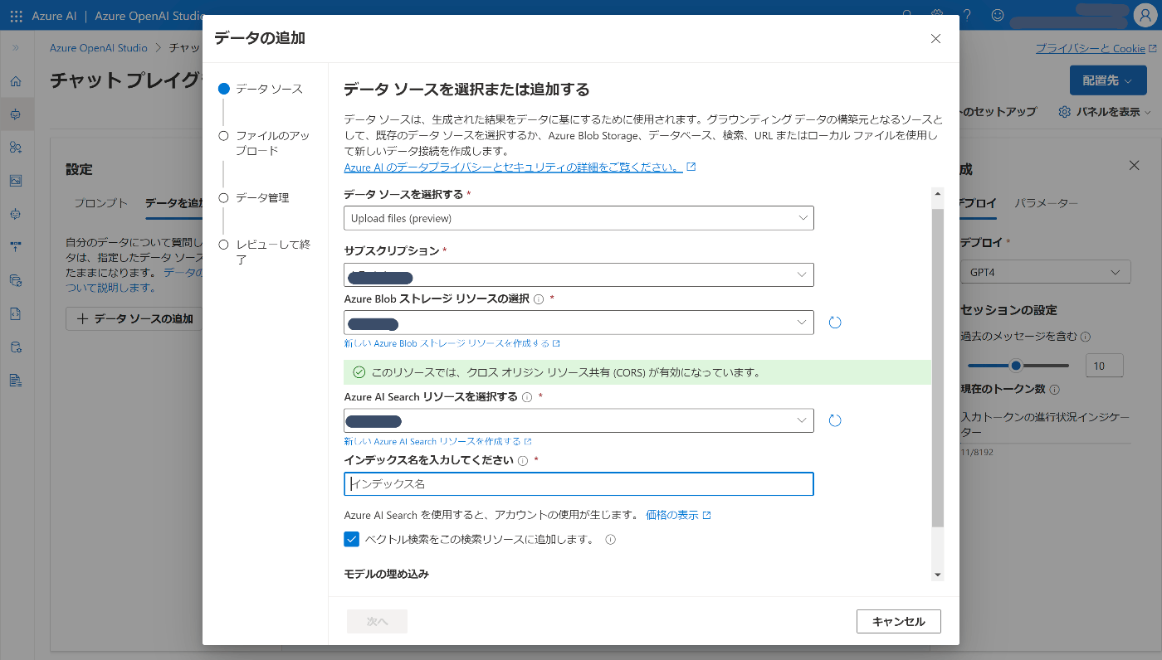Switch to the デプロイ tab
The image size is (1162, 660).
(978, 203)
